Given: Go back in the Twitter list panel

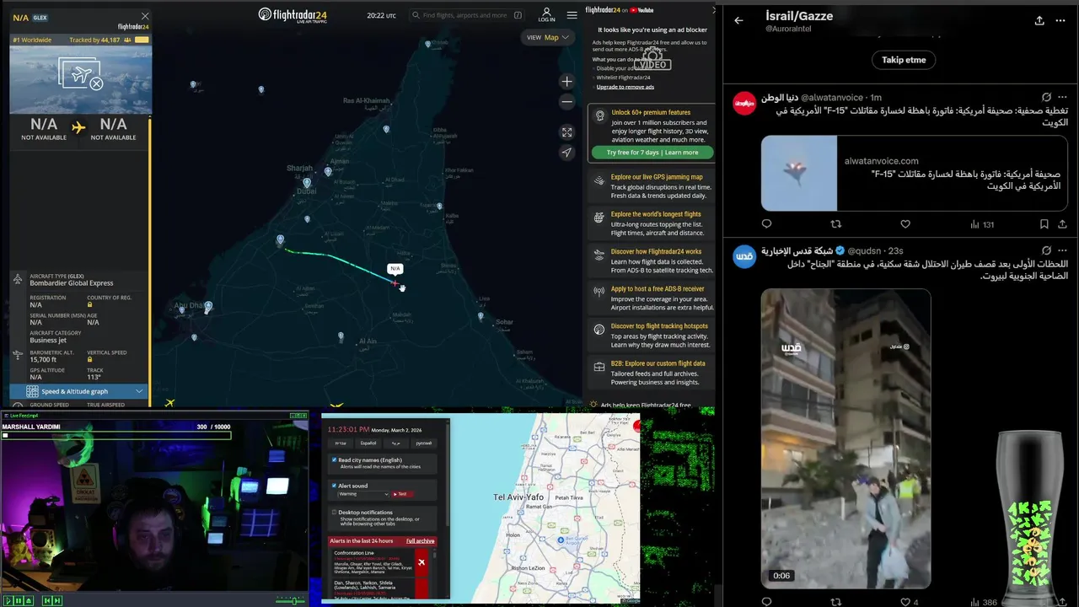Looking at the screenshot, I should (x=738, y=20).
